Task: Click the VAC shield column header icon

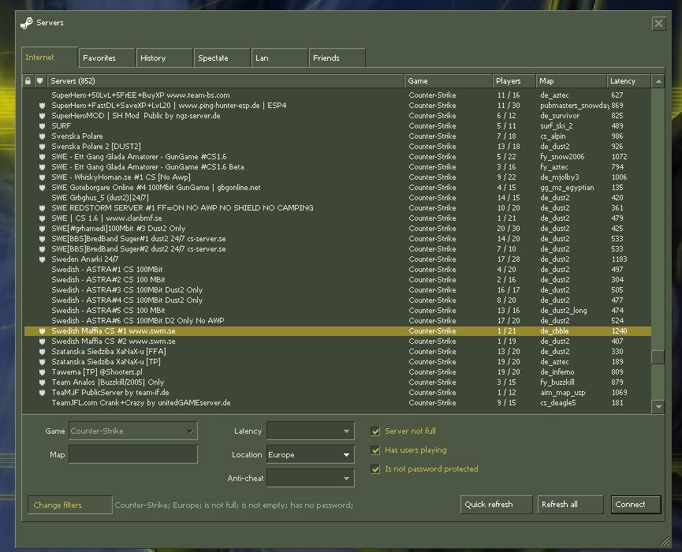Action: point(40,80)
